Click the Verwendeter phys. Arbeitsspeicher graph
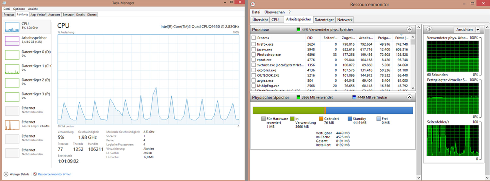490x181 pixels. click(453, 56)
